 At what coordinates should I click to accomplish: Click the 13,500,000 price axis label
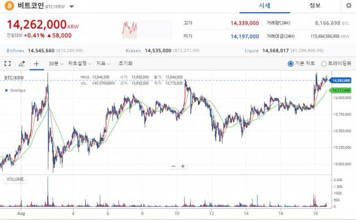coord(342,131)
